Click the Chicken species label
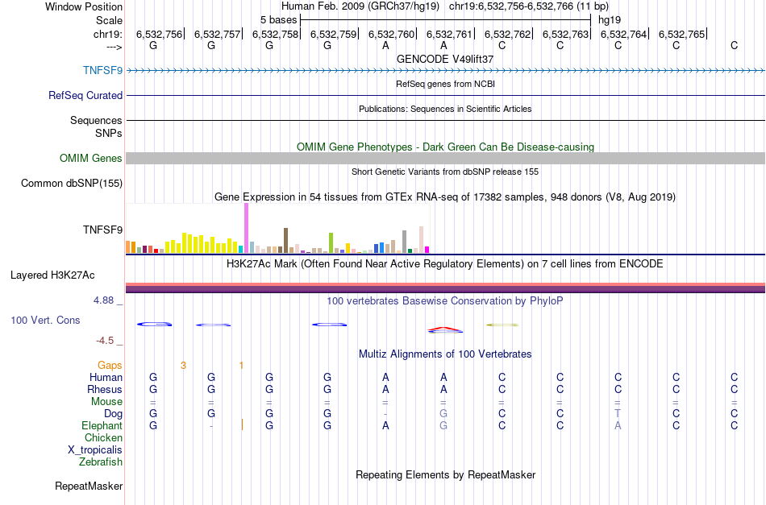Screen dimensions: 766x505 [103, 437]
